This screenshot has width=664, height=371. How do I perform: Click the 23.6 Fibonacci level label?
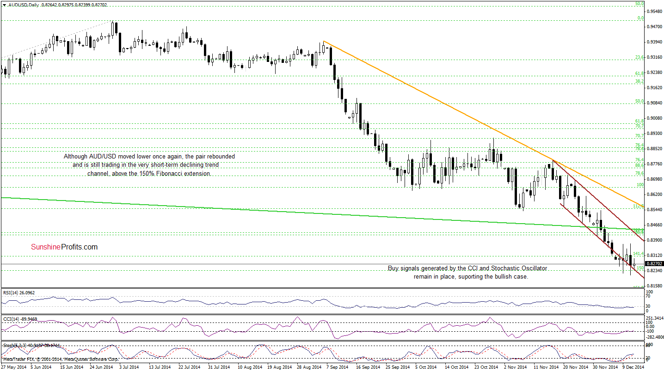pyautogui.click(x=639, y=57)
